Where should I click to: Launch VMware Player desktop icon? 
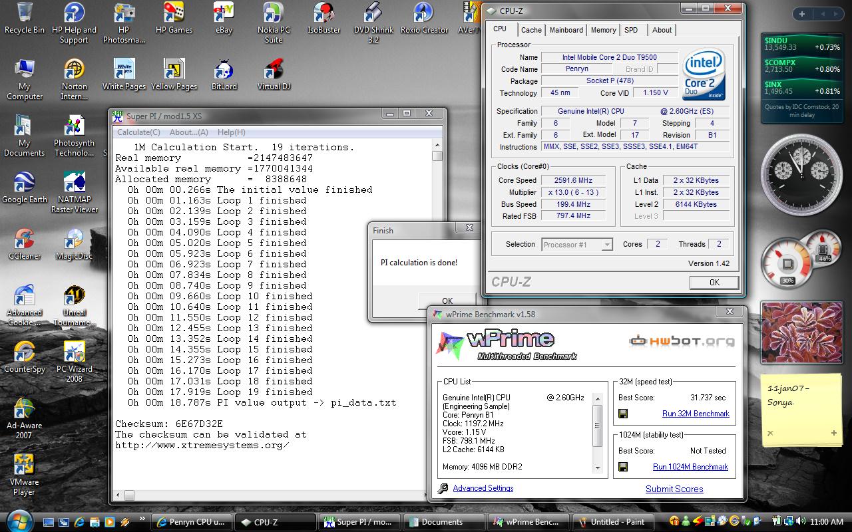pos(25,475)
